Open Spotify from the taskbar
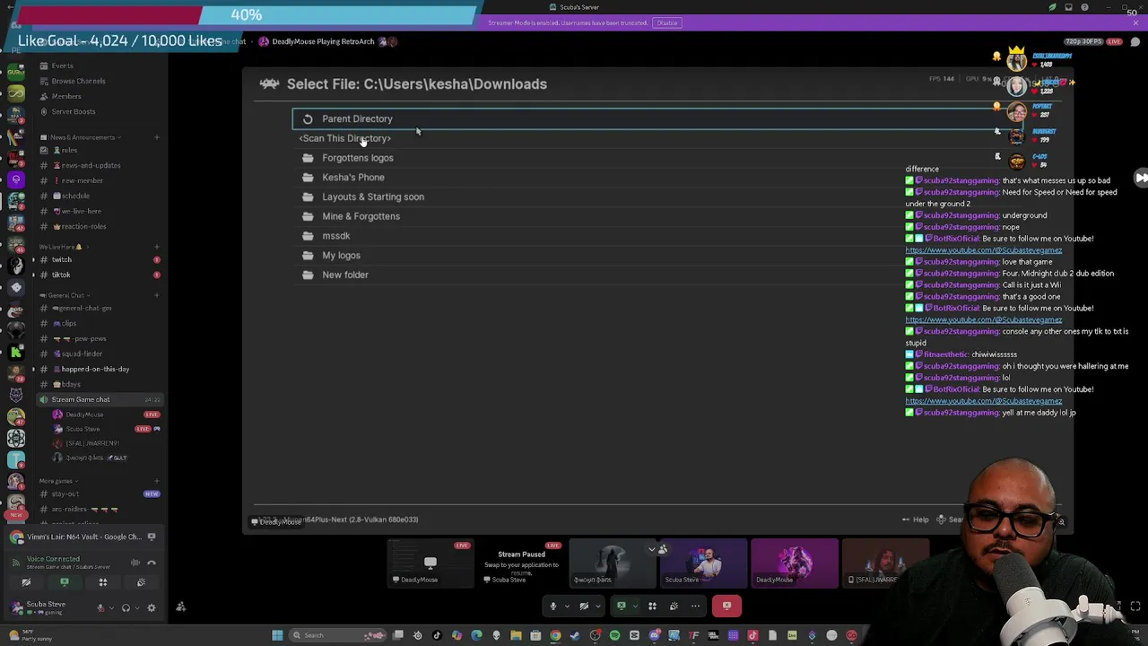The height and width of the screenshot is (646, 1148). click(x=614, y=635)
